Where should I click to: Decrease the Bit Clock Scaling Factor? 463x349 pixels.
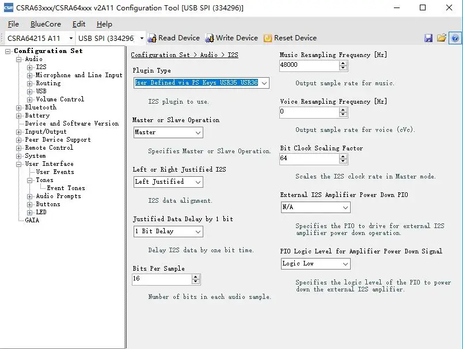click(x=343, y=161)
